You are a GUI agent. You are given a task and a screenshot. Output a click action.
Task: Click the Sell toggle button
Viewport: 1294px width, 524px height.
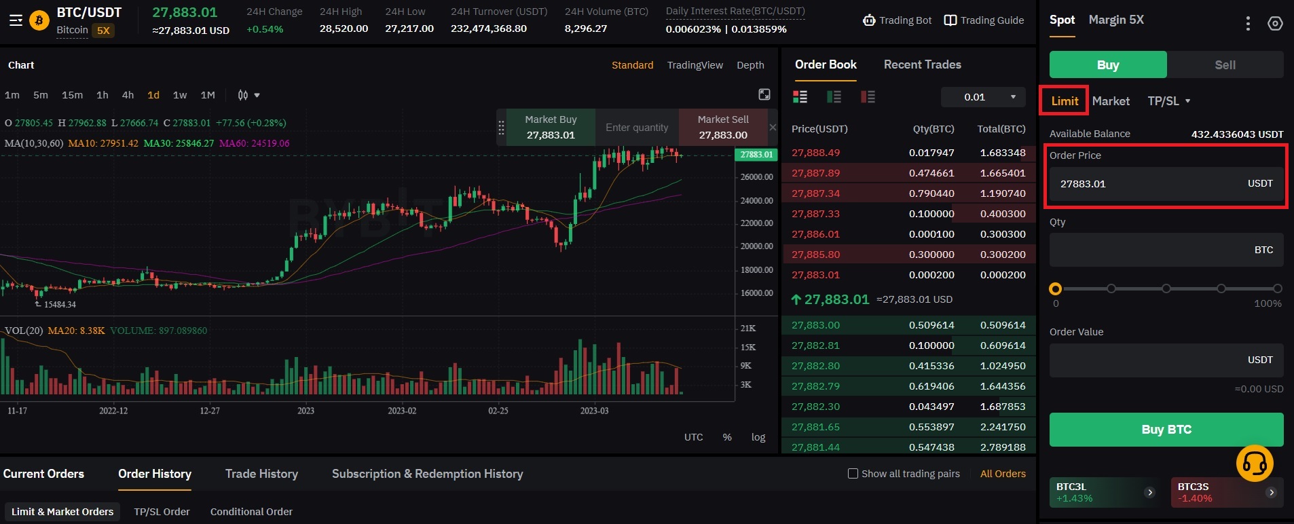click(x=1225, y=64)
